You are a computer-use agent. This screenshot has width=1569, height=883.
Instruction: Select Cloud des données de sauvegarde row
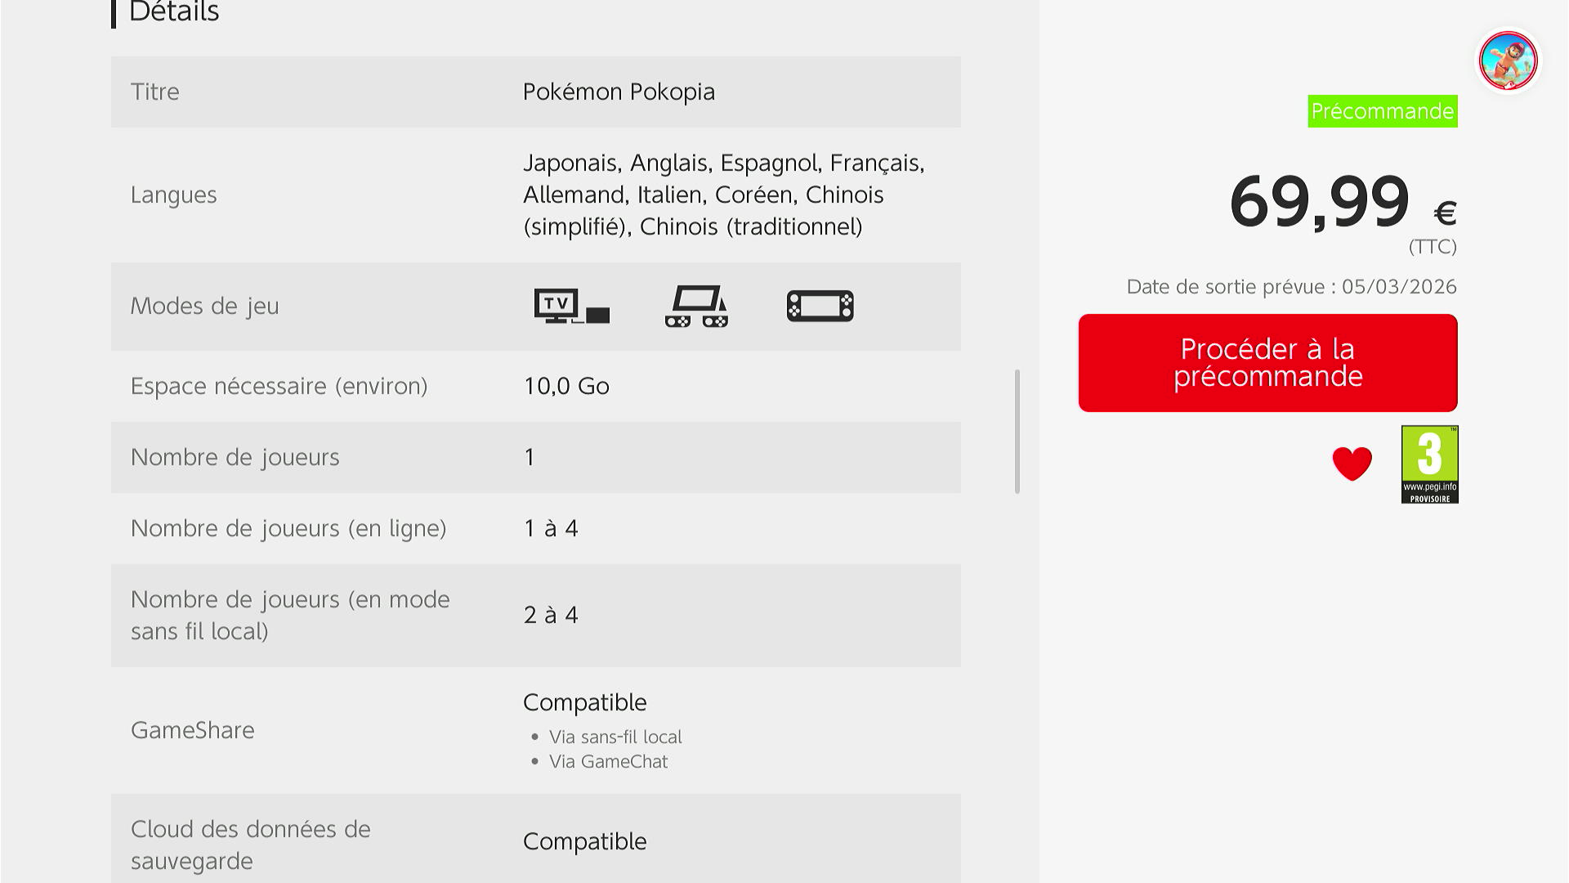535,841
